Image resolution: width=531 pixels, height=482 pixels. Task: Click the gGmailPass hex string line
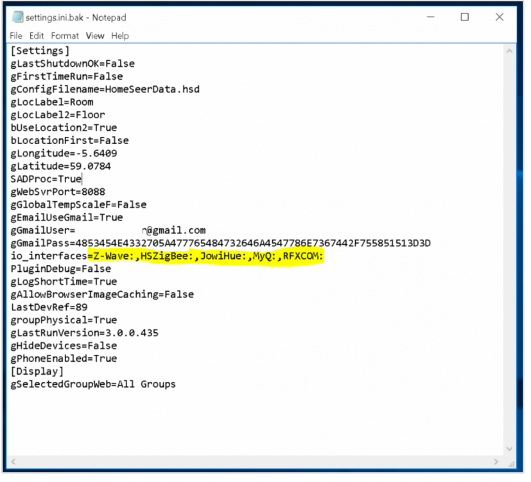220,244
